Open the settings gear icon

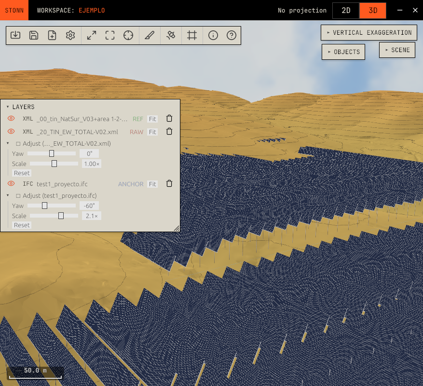tap(70, 35)
